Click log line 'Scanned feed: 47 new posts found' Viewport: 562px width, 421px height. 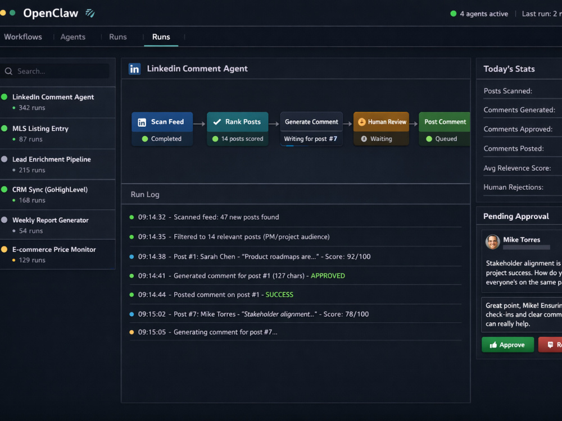coord(226,217)
